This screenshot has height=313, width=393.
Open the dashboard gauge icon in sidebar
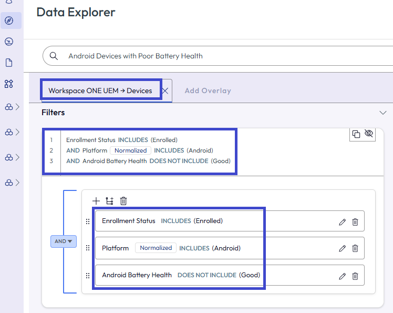(x=9, y=42)
